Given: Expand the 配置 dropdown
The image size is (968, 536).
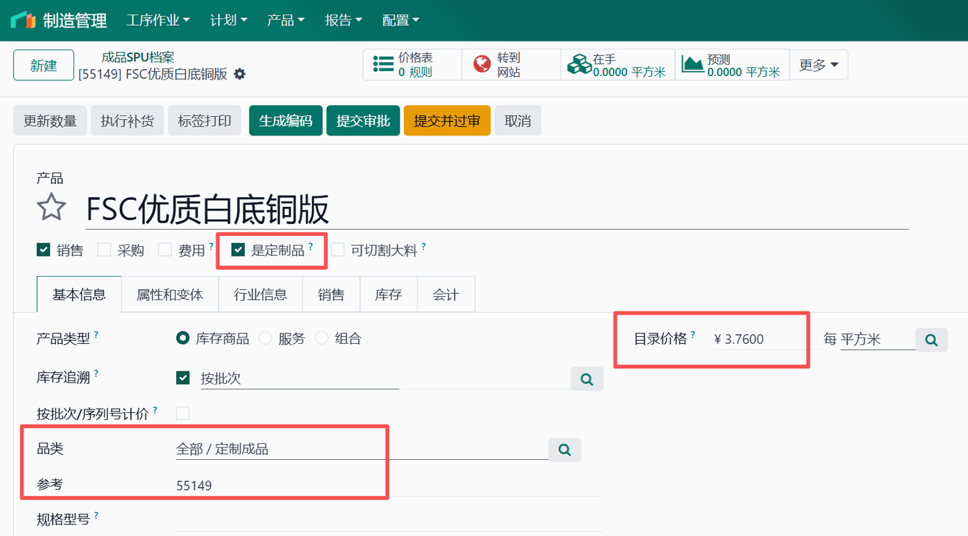Looking at the screenshot, I should click(x=400, y=20).
